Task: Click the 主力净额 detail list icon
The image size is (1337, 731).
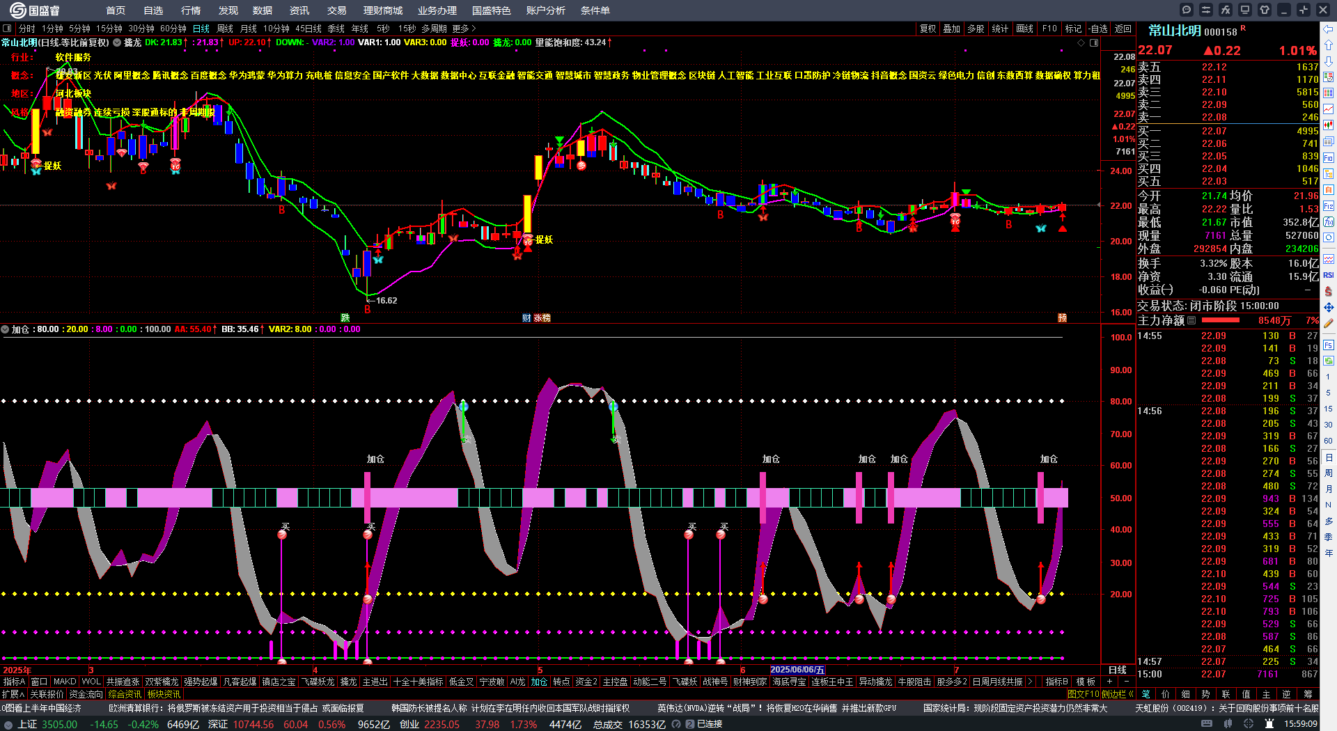Action: (x=1191, y=320)
